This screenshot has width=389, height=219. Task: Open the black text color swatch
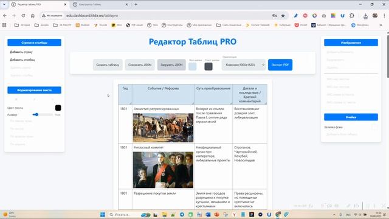[x=58, y=108]
